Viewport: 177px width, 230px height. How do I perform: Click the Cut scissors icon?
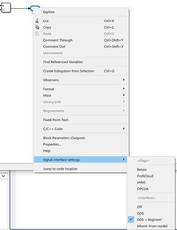[x=37, y=21]
